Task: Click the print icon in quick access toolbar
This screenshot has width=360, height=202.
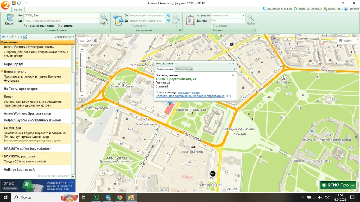Action: [x=19, y=3]
